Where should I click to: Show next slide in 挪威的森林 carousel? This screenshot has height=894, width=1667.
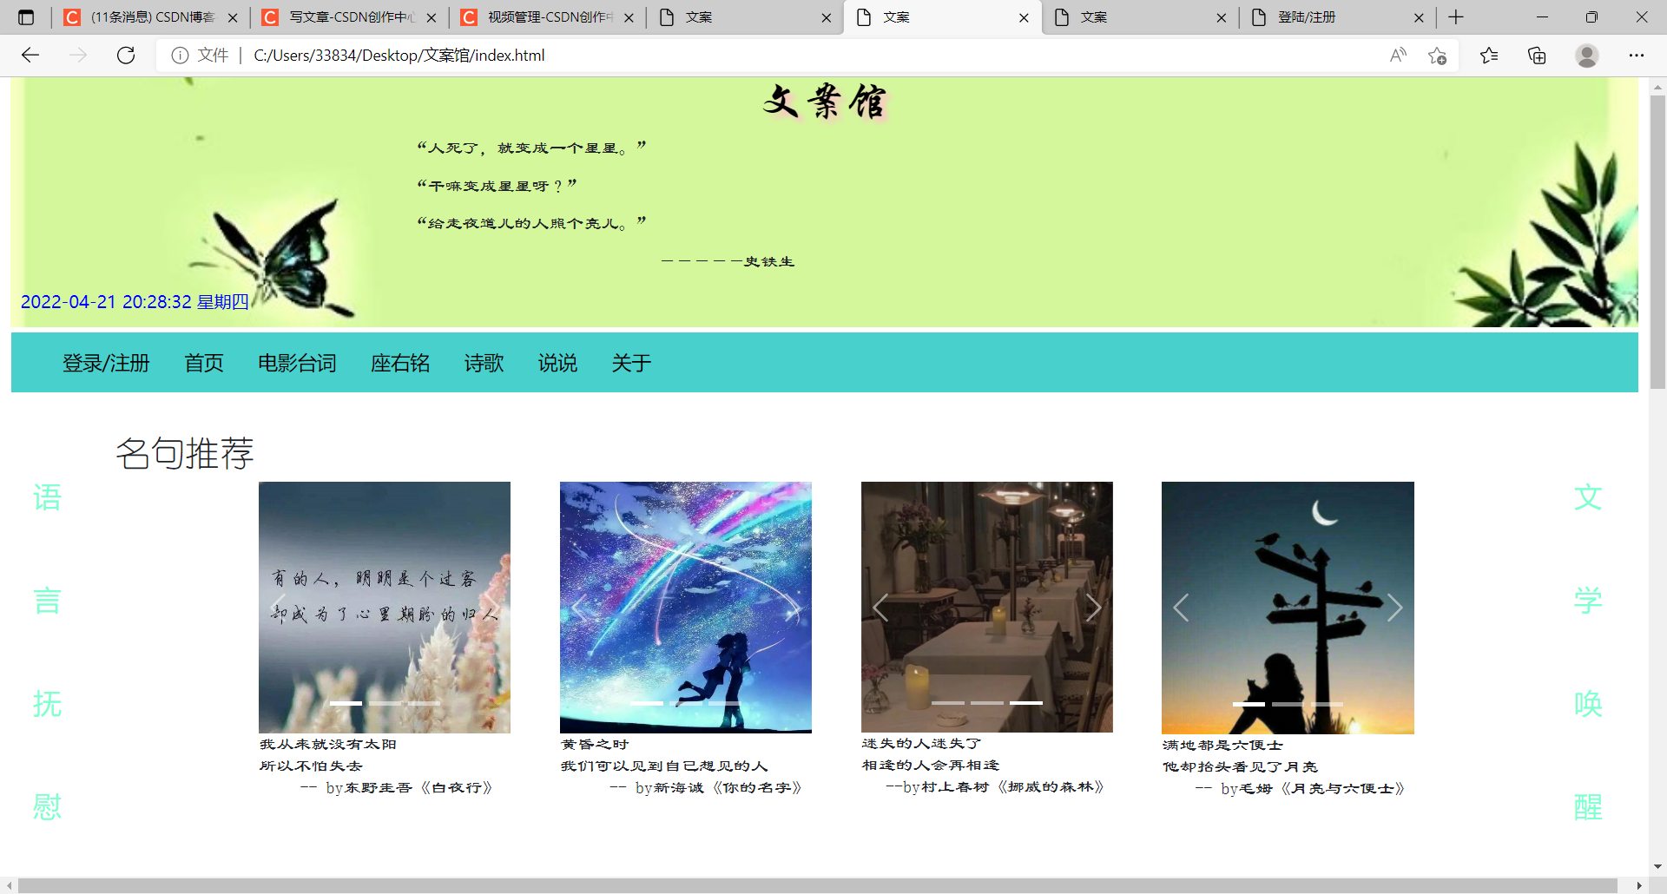point(1094,608)
